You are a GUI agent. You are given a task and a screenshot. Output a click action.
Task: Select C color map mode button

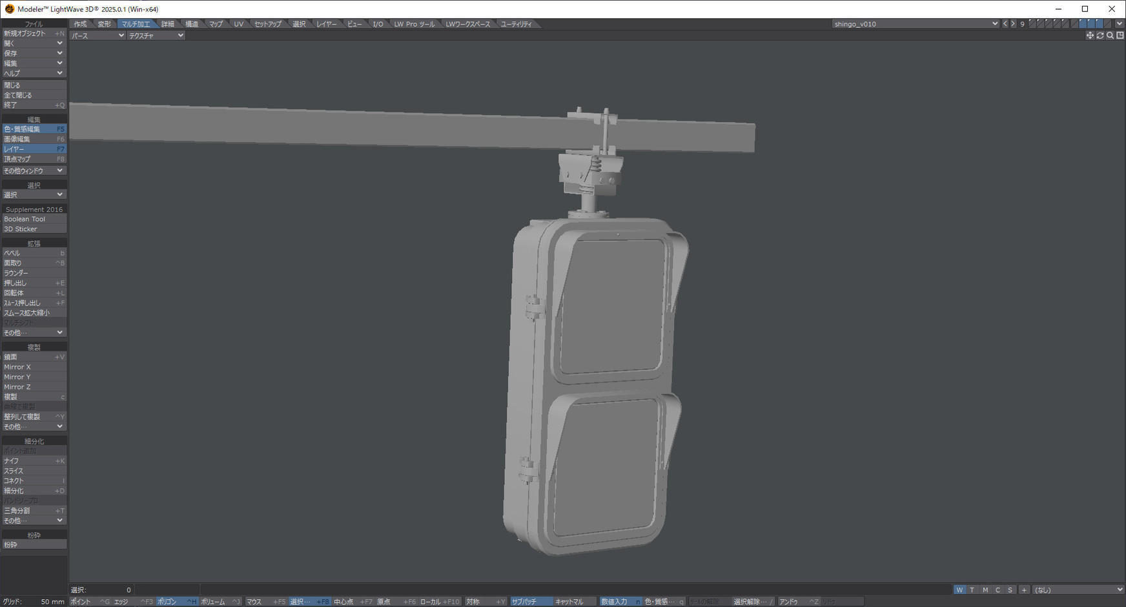[x=998, y=590]
